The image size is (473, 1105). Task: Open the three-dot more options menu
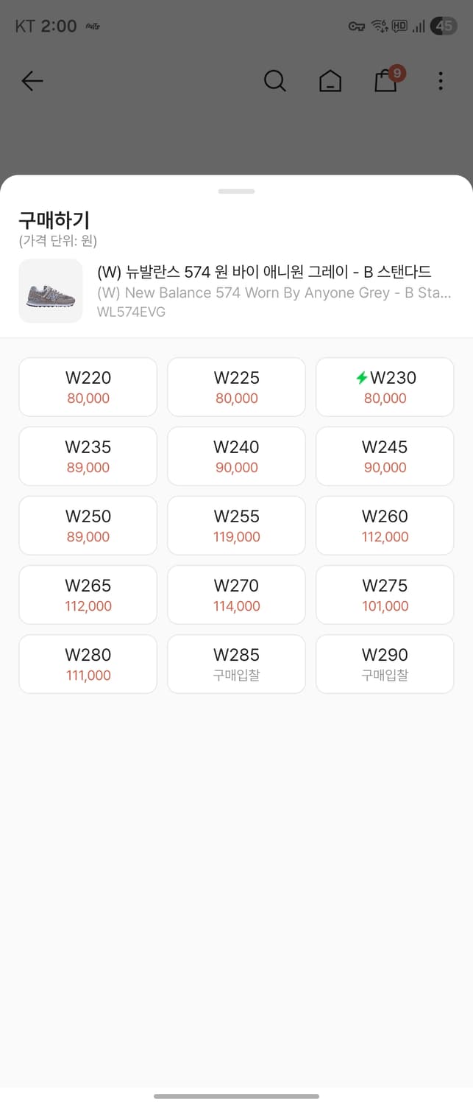point(441,81)
